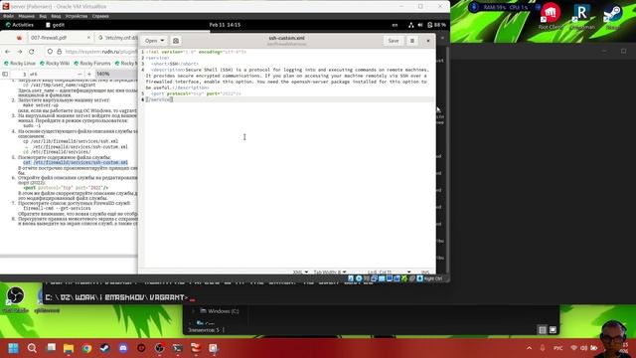Zoom out the PDF document
The image size is (636, 358).
pos(79,74)
